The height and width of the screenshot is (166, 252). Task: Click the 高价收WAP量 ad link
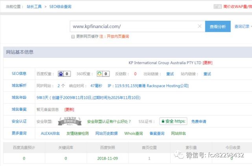click(x=237, y=7)
